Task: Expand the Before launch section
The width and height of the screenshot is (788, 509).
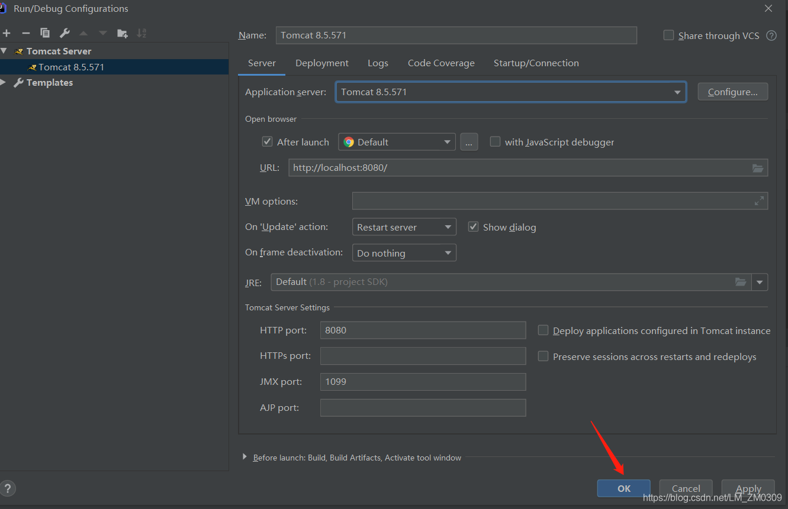Action: tap(245, 457)
